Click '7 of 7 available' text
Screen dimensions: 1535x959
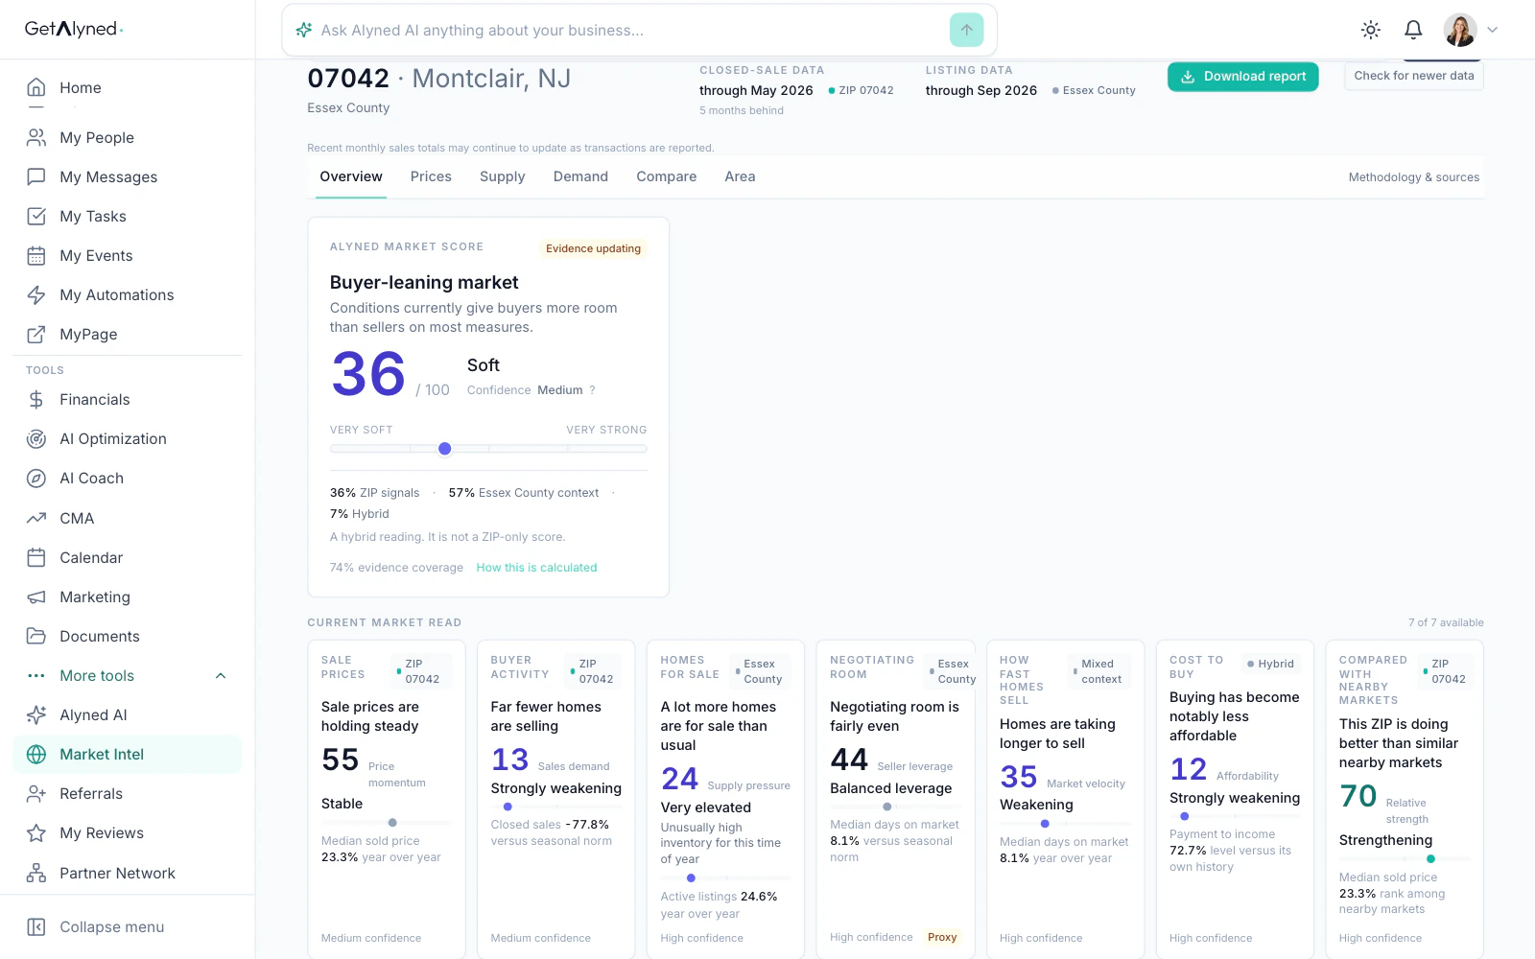(1446, 622)
